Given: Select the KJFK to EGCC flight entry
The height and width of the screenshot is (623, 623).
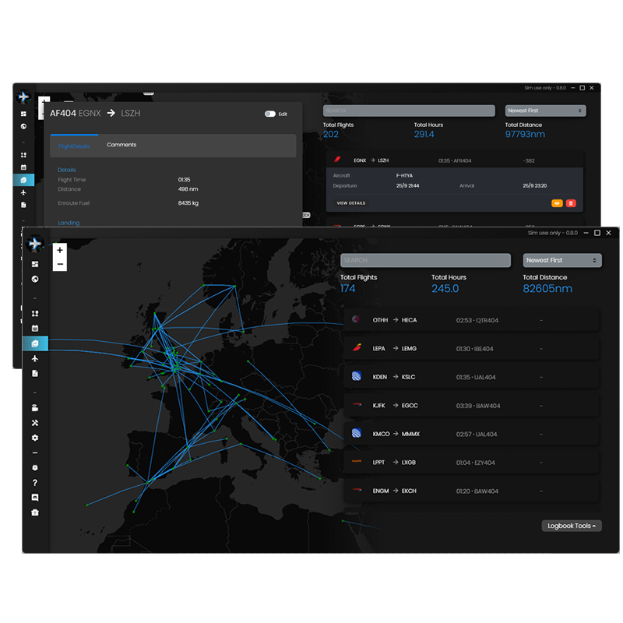Looking at the screenshot, I should point(471,406).
